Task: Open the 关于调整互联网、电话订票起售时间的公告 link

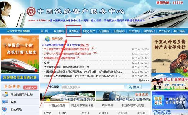Action: click(x=66, y=67)
